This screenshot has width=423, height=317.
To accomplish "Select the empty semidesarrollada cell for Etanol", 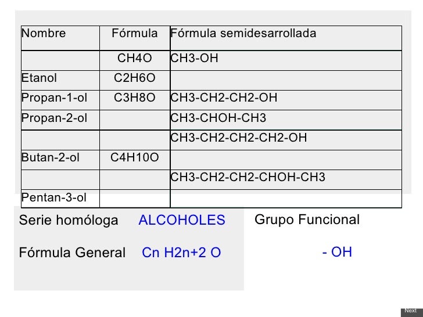I will [286, 80].
